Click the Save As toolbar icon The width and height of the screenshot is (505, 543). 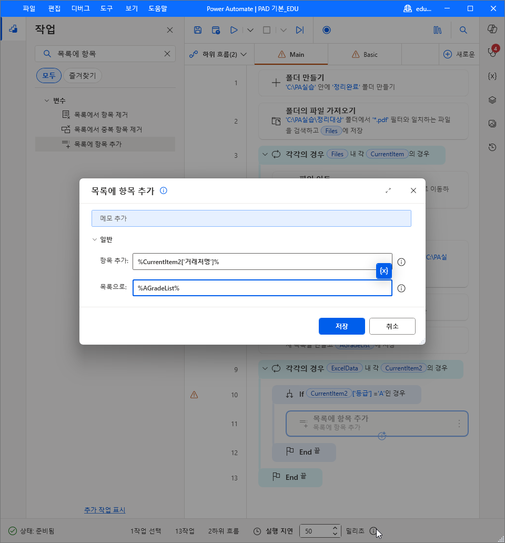click(x=216, y=30)
